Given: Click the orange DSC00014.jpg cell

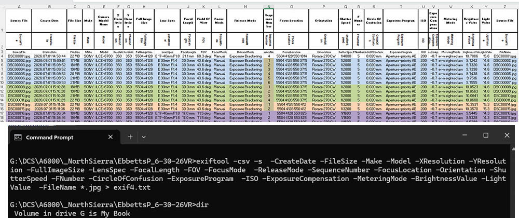Looking at the screenshot, I should click(x=19, y=104).
